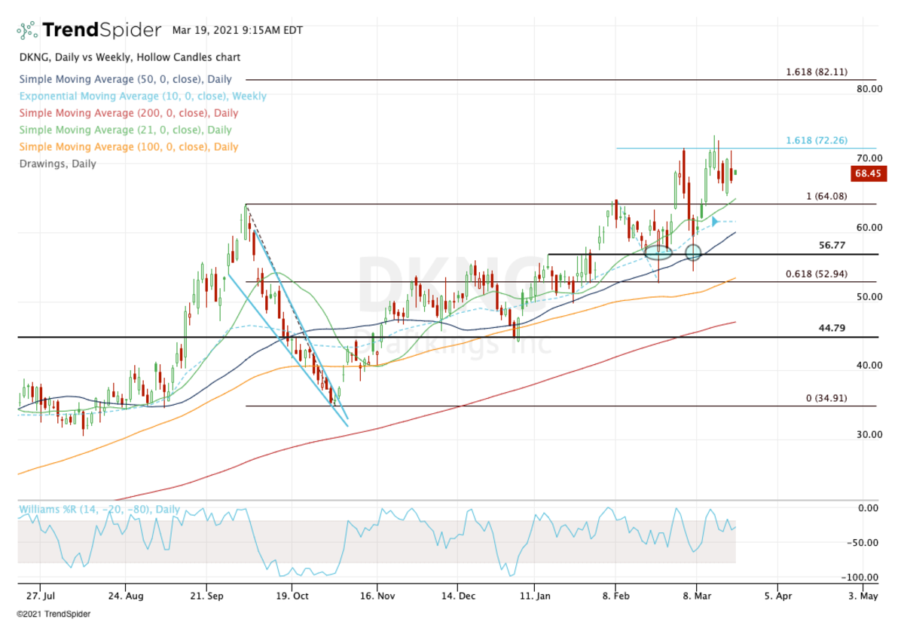Click the 1.618 (82.11) Fibonacci level label
904x622 pixels.
(816, 72)
